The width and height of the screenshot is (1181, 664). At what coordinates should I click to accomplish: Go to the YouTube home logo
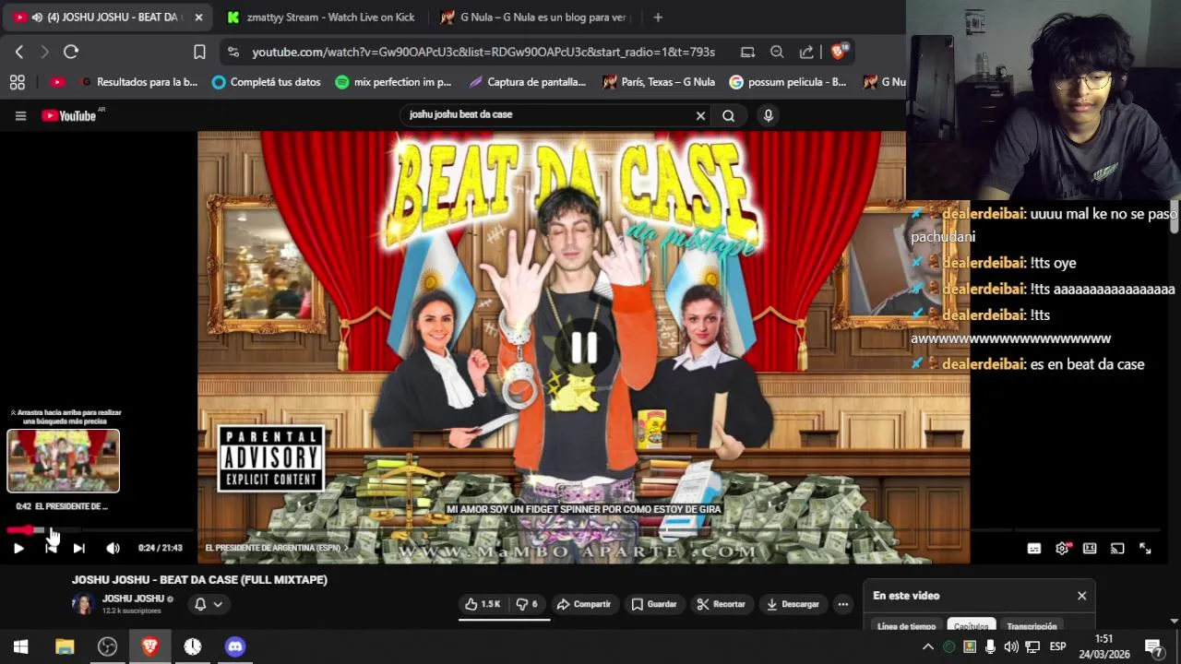pyautogui.click(x=69, y=116)
